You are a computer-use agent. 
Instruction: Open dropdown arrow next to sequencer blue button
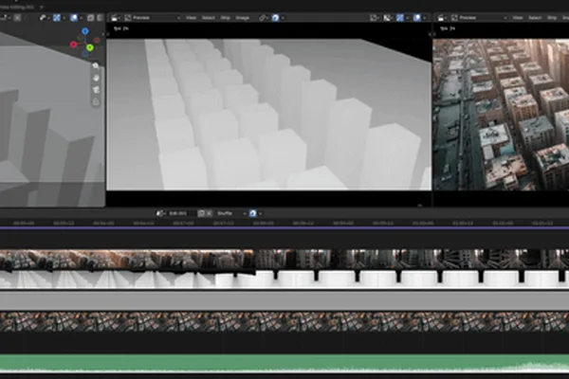[x=260, y=213]
